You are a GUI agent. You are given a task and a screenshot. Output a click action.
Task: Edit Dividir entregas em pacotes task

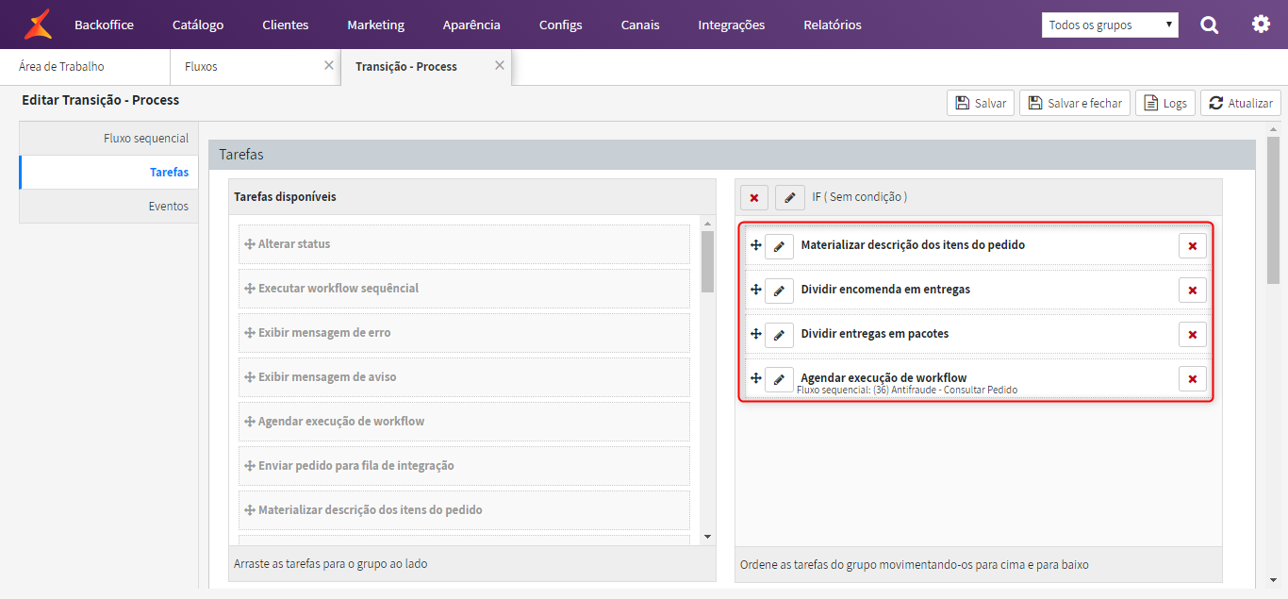pyautogui.click(x=779, y=334)
